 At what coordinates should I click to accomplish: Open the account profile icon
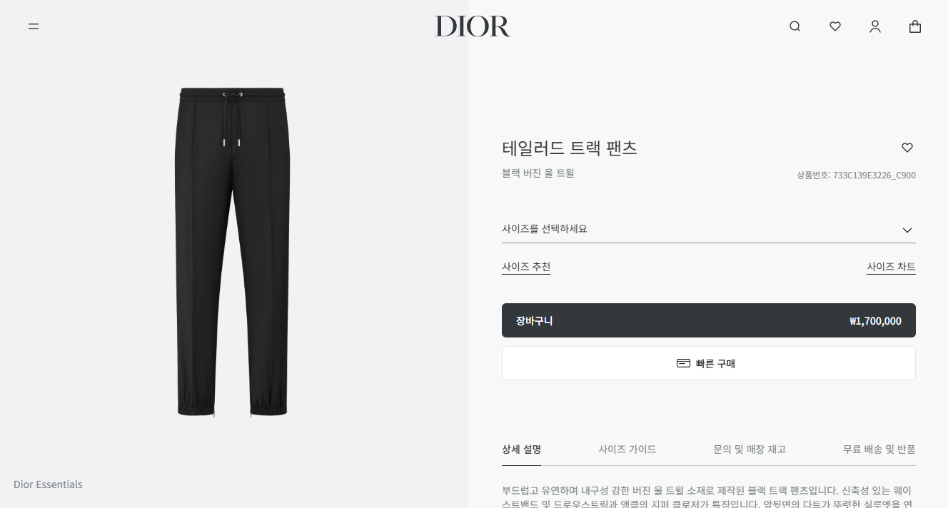(875, 26)
